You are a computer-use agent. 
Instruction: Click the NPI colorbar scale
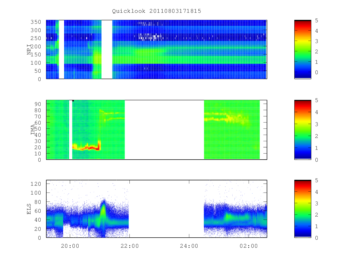tap(303, 50)
